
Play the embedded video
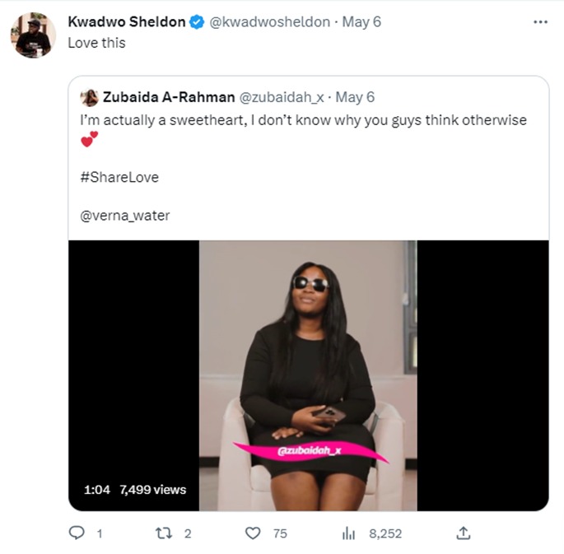tap(308, 375)
